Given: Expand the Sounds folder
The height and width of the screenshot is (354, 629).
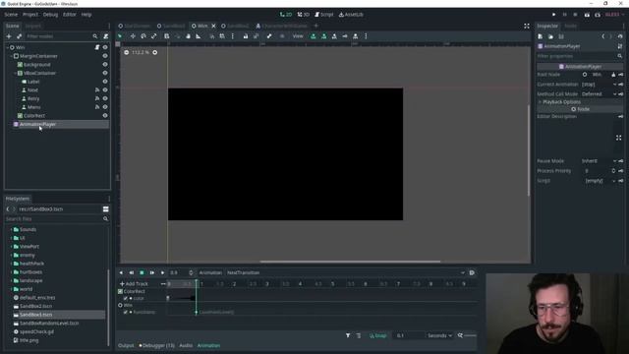Looking at the screenshot, I should 11,229.
